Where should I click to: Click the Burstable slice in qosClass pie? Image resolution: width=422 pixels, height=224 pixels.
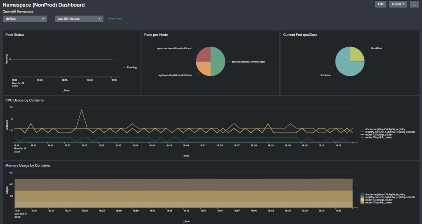(345, 67)
